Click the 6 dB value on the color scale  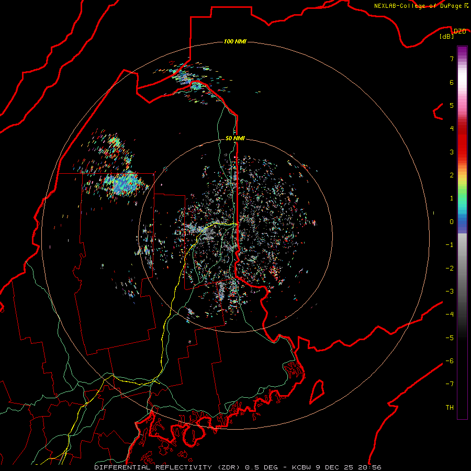coord(452,82)
